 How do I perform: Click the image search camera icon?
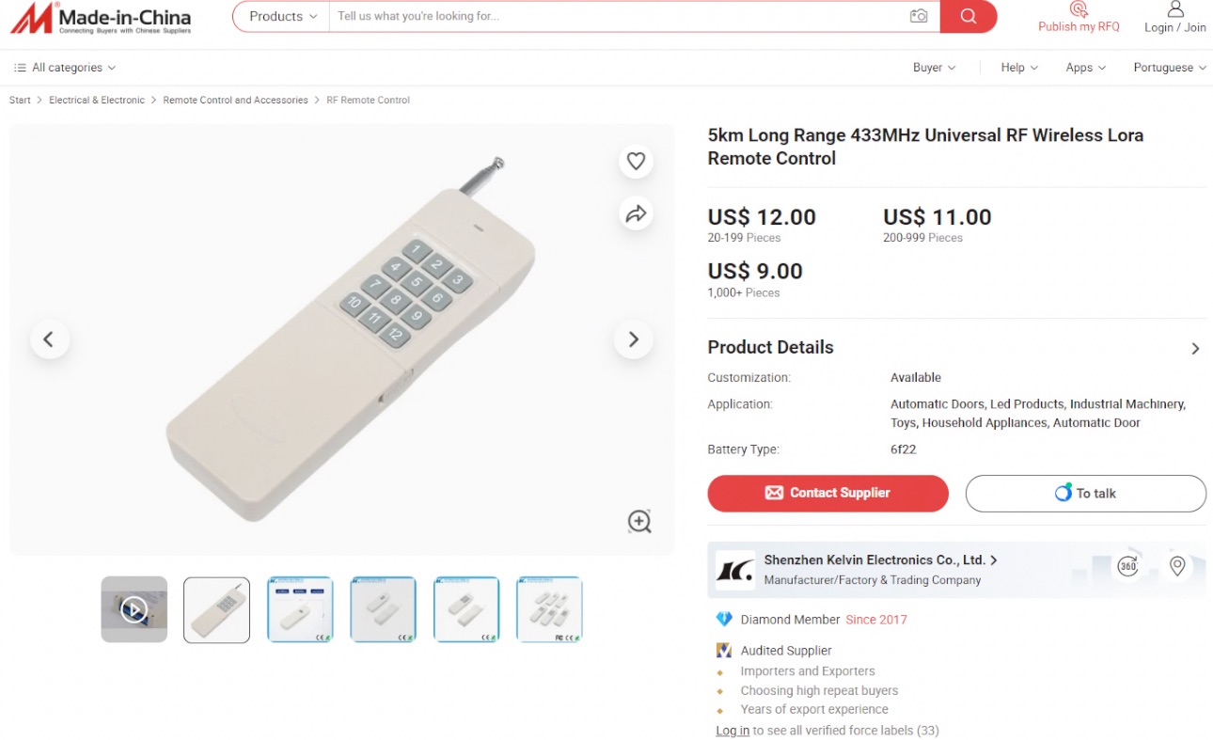(x=919, y=16)
